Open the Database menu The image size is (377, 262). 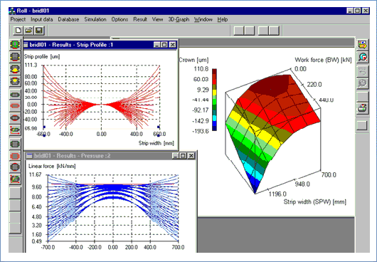68,19
